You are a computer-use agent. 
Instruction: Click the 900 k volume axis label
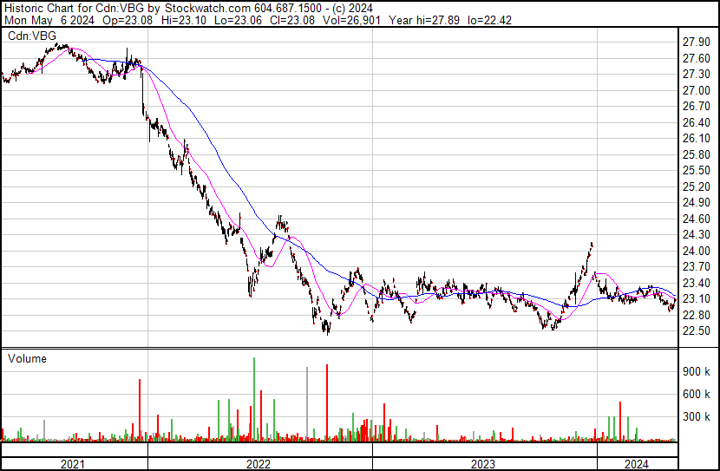click(x=696, y=371)
